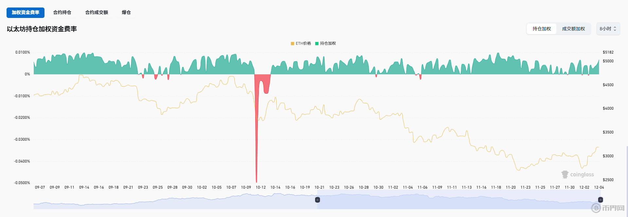Open the 合约持仓 tab
The width and height of the screenshot is (628, 217).
(x=62, y=12)
